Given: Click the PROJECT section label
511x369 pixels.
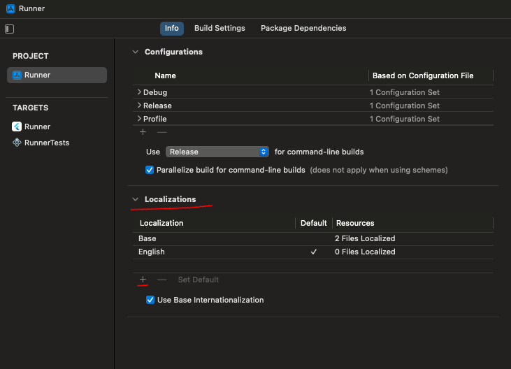Looking at the screenshot, I should (x=31, y=57).
